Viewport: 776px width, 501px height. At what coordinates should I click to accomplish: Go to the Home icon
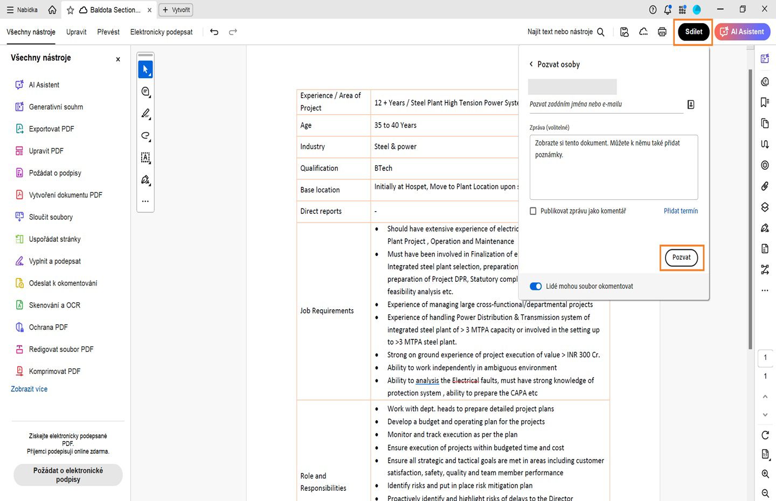pos(52,10)
